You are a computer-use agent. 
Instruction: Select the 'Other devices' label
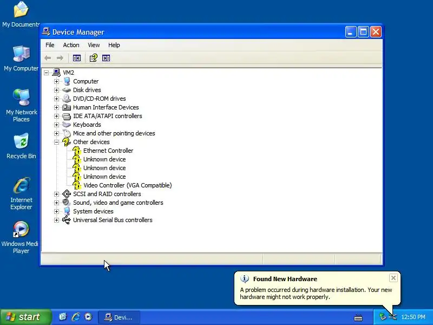[91, 142]
